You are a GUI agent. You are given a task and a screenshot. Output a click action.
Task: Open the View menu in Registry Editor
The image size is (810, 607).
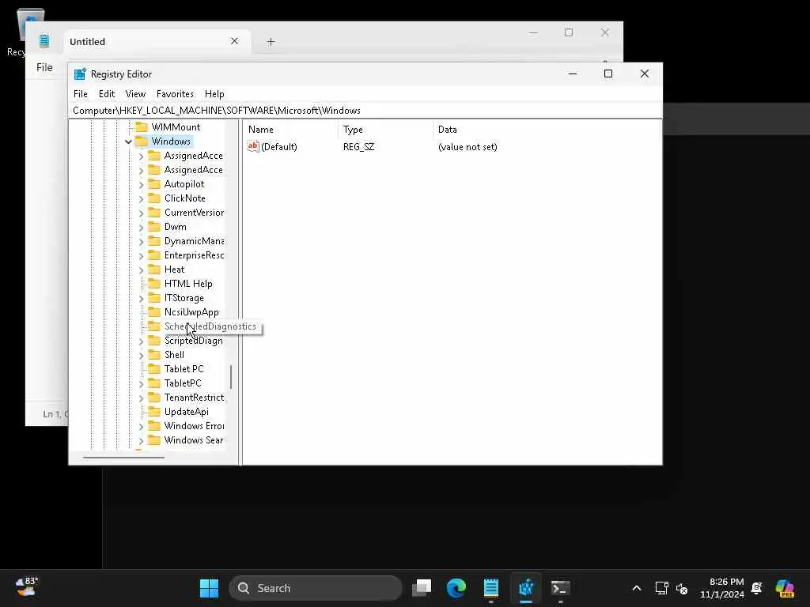(135, 94)
